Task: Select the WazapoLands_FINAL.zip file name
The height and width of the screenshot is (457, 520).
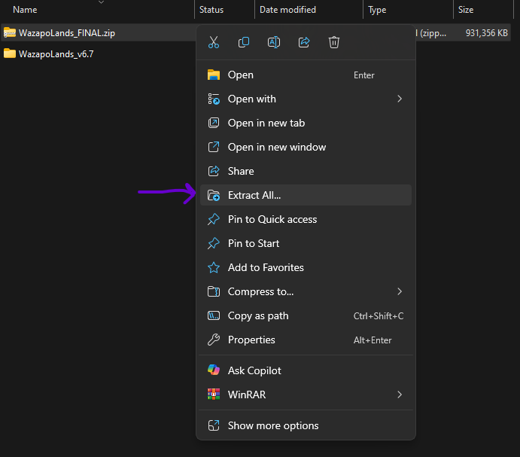Action: 67,33
